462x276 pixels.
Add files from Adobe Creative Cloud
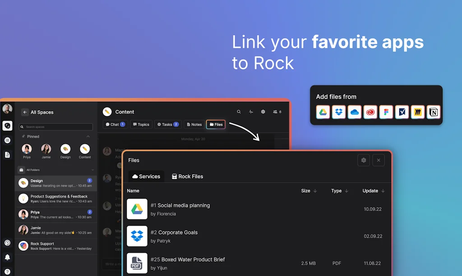click(370, 112)
